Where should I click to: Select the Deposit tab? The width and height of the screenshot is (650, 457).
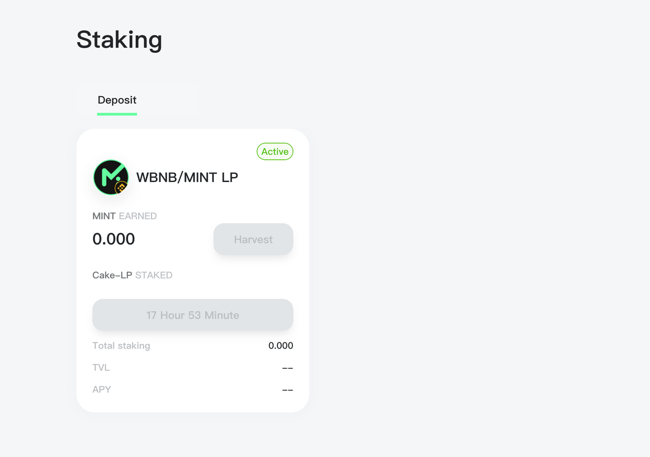(x=117, y=100)
